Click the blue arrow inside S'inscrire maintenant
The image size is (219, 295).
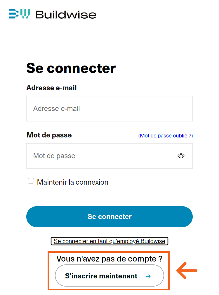[x=148, y=276]
